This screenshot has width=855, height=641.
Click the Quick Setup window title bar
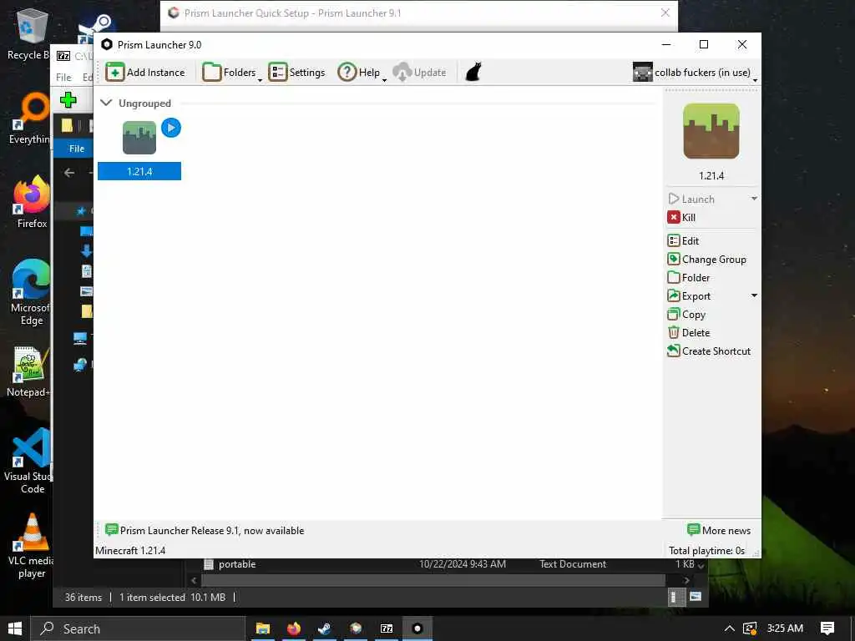419,13
